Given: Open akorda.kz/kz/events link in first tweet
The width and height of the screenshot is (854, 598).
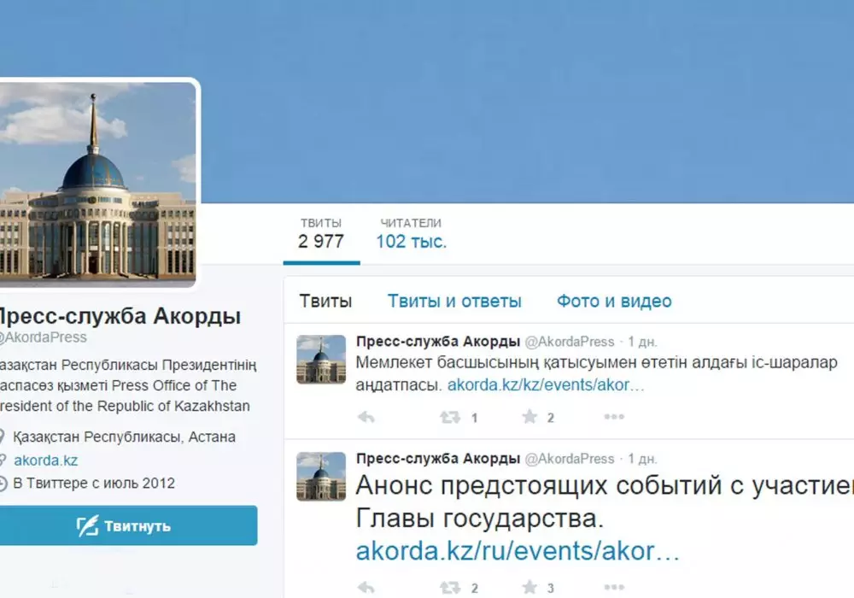Looking at the screenshot, I should coord(546,385).
